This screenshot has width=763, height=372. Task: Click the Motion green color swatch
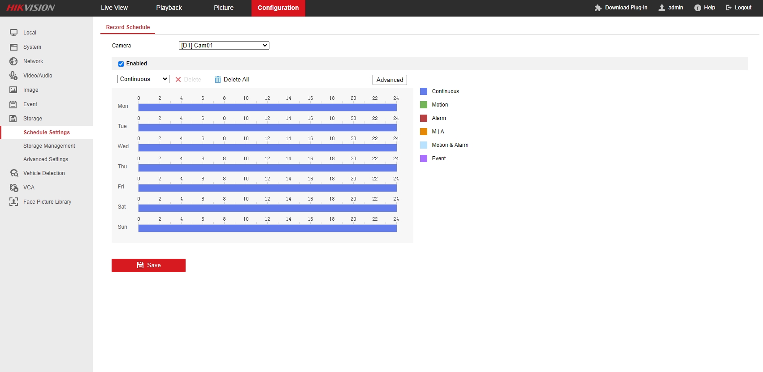(424, 105)
